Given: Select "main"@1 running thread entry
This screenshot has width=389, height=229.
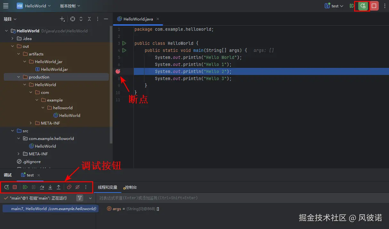Looking at the screenshot, I should (38, 198).
